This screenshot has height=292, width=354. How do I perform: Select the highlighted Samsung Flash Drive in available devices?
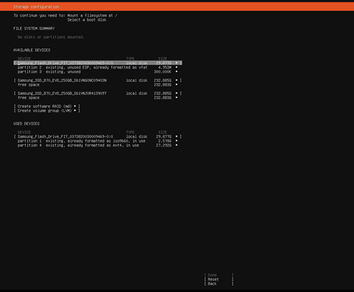[98, 63]
